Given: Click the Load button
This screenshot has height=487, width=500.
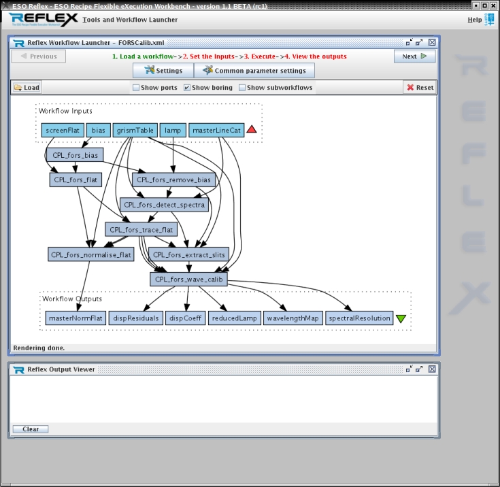Looking at the screenshot, I should 27,87.
